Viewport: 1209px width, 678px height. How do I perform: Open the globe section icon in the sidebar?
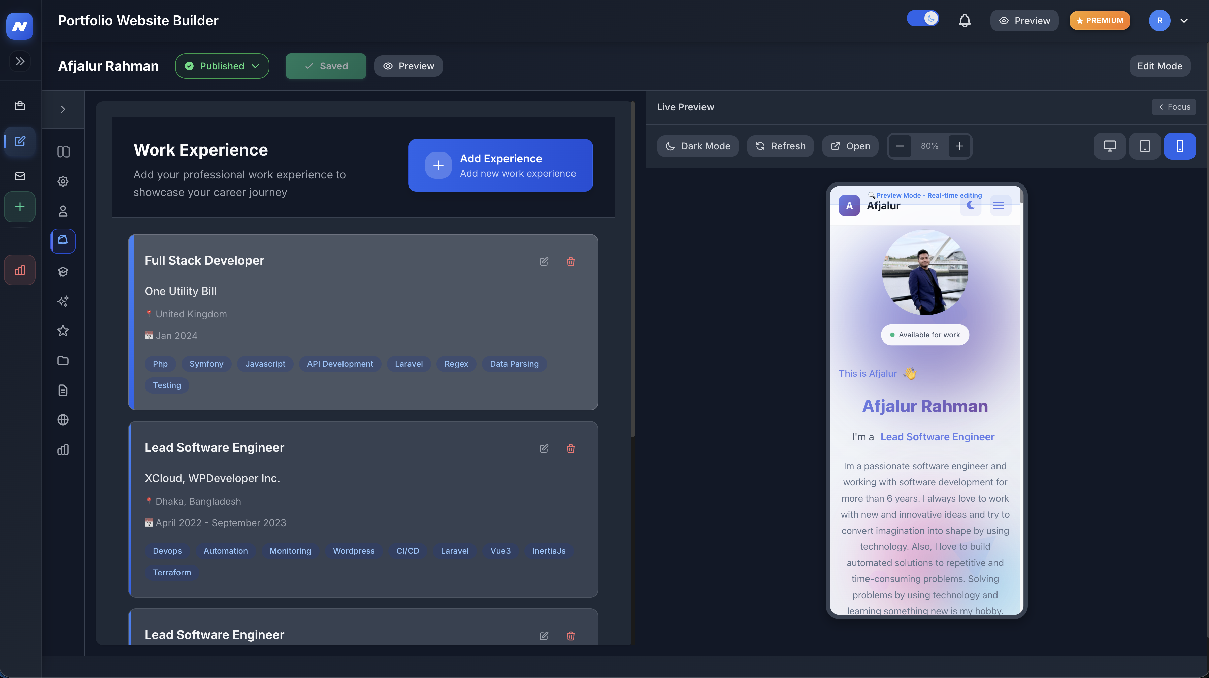tap(63, 420)
